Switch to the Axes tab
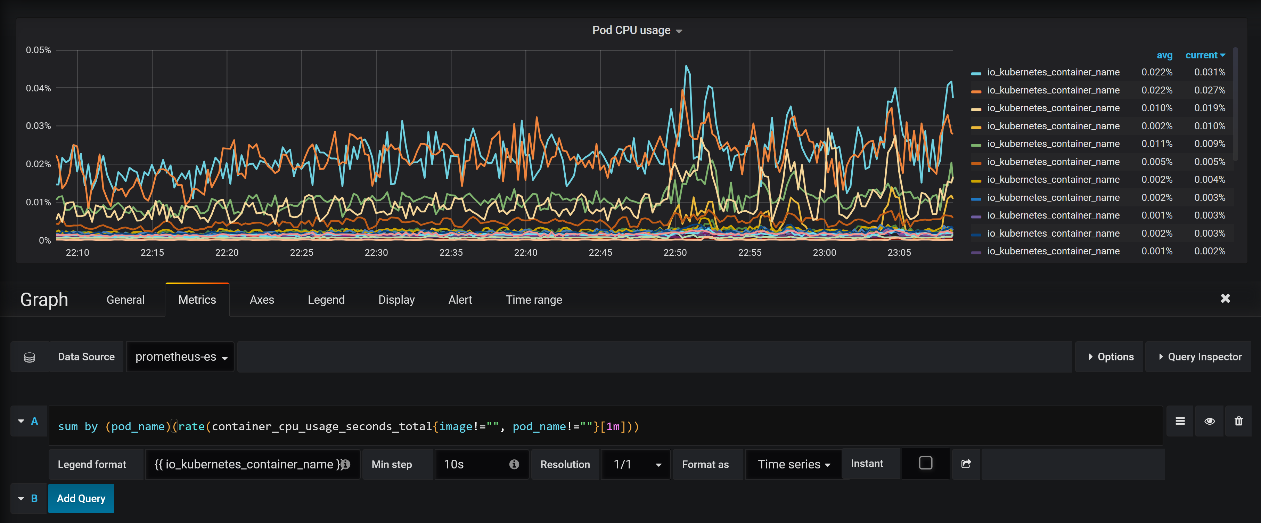 click(x=262, y=300)
